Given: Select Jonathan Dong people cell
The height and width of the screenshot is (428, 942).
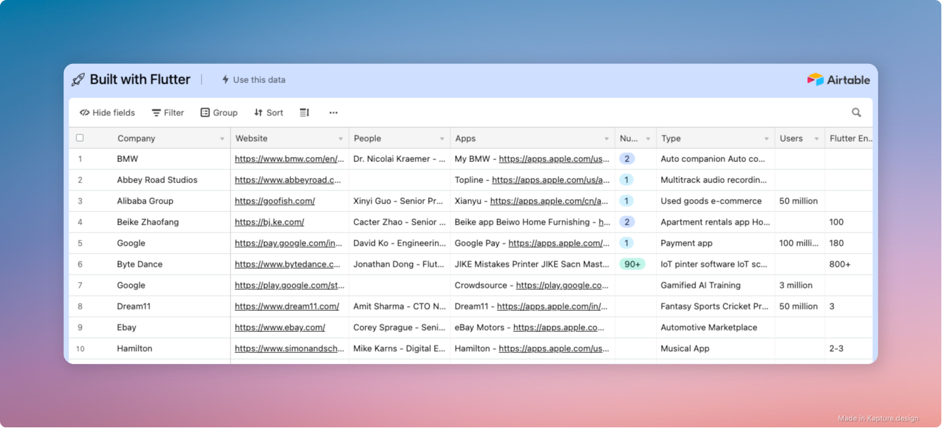Looking at the screenshot, I should click(x=400, y=264).
